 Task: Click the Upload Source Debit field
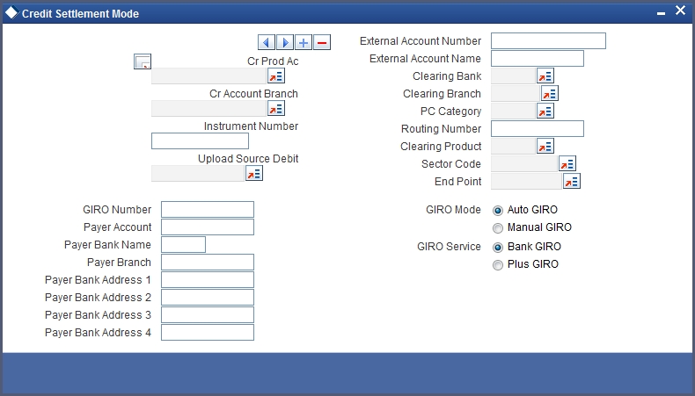click(198, 174)
